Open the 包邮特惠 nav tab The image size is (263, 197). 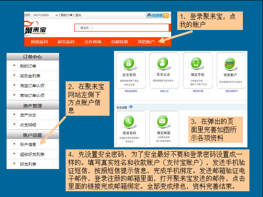(119, 42)
